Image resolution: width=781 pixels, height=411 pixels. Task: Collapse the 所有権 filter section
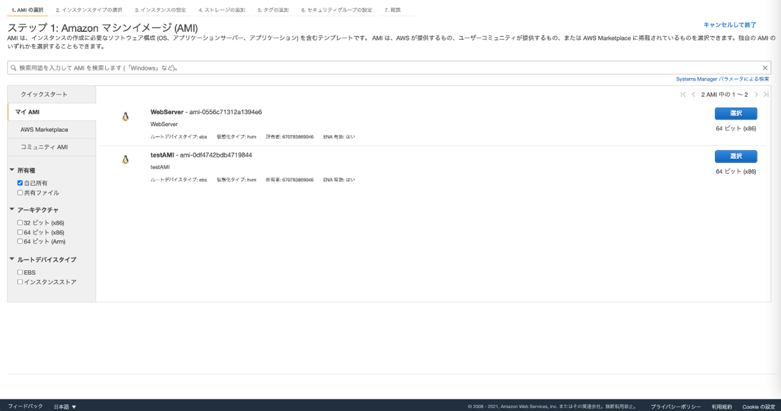[12, 170]
